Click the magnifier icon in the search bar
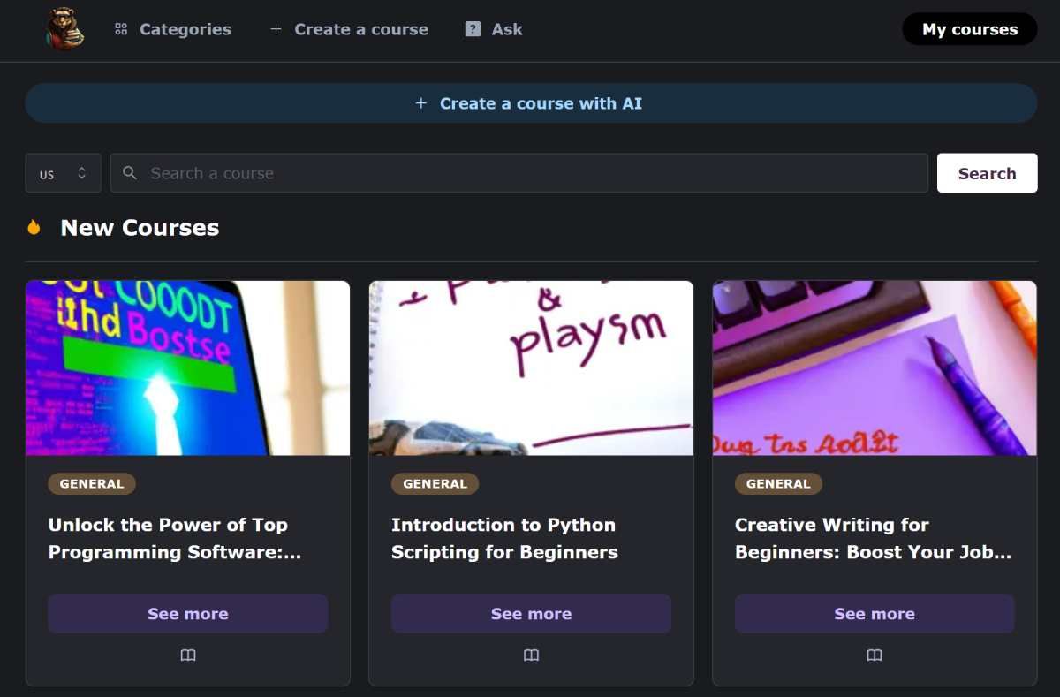 (129, 173)
